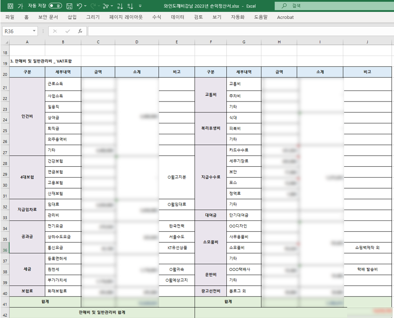Screen dimensions: 394x318
Task: Click the '택배 발송비' remarks cell
Action: point(367,269)
